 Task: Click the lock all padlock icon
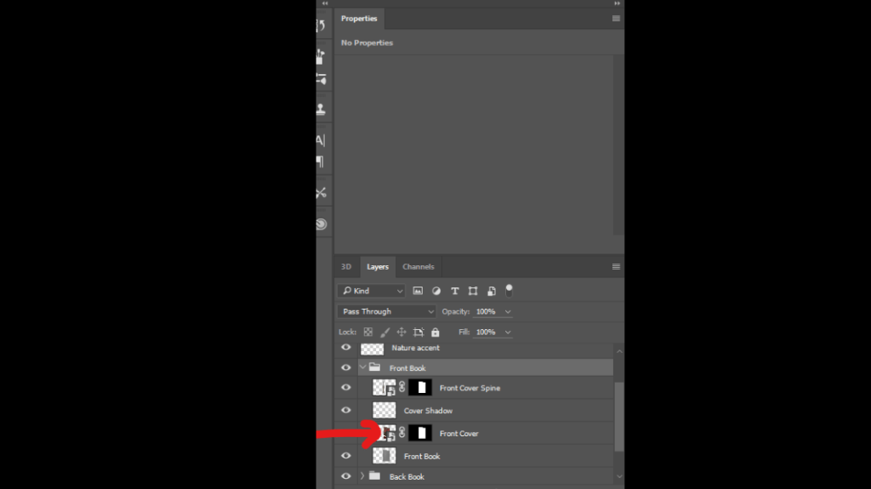(x=435, y=333)
